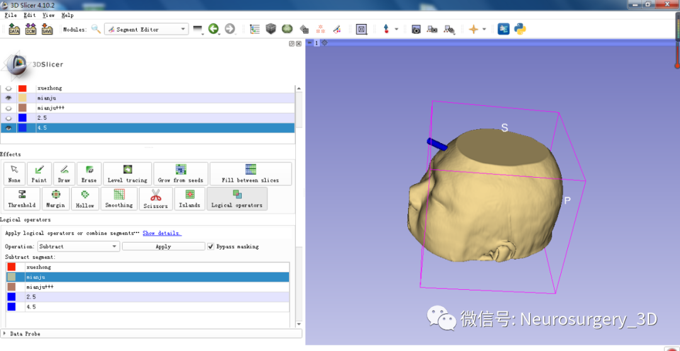
Task: Toggle visibility of 4.5 segment
Action: click(8, 128)
